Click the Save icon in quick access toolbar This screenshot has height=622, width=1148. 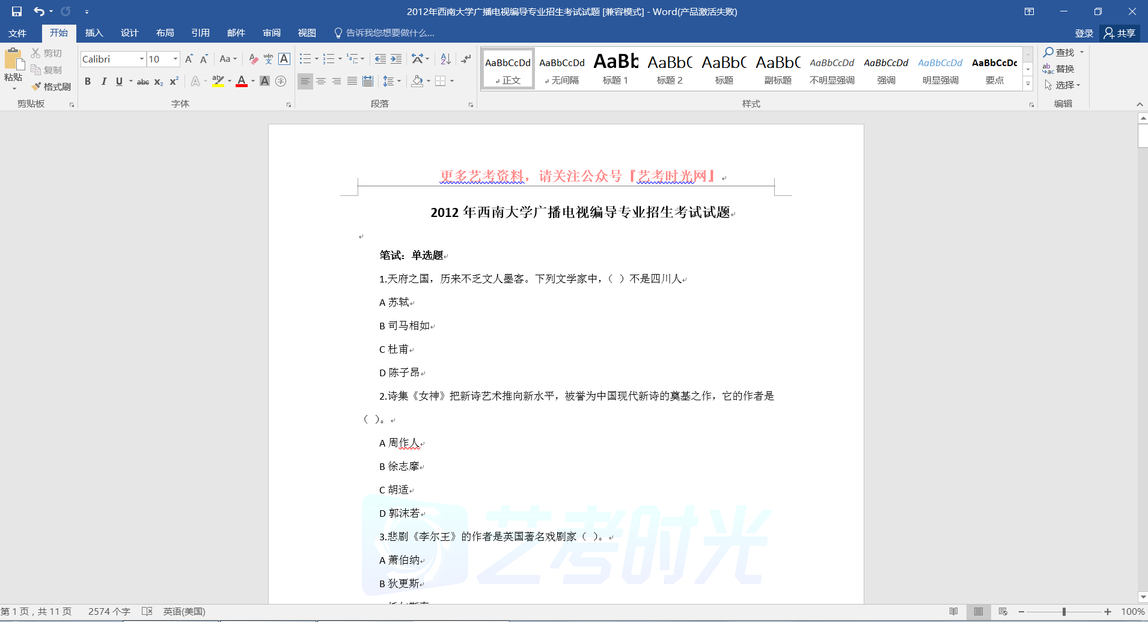click(17, 11)
